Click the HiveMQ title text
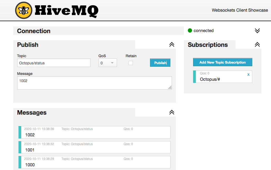Viewport: 271px width, 170px height. (x=67, y=11)
